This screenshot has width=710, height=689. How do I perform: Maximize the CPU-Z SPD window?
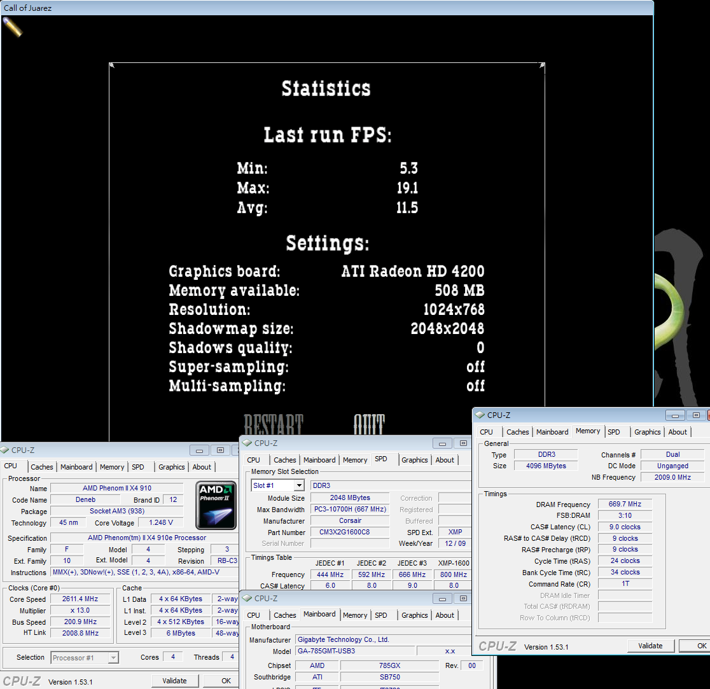pyautogui.click(x=463, y=443)
